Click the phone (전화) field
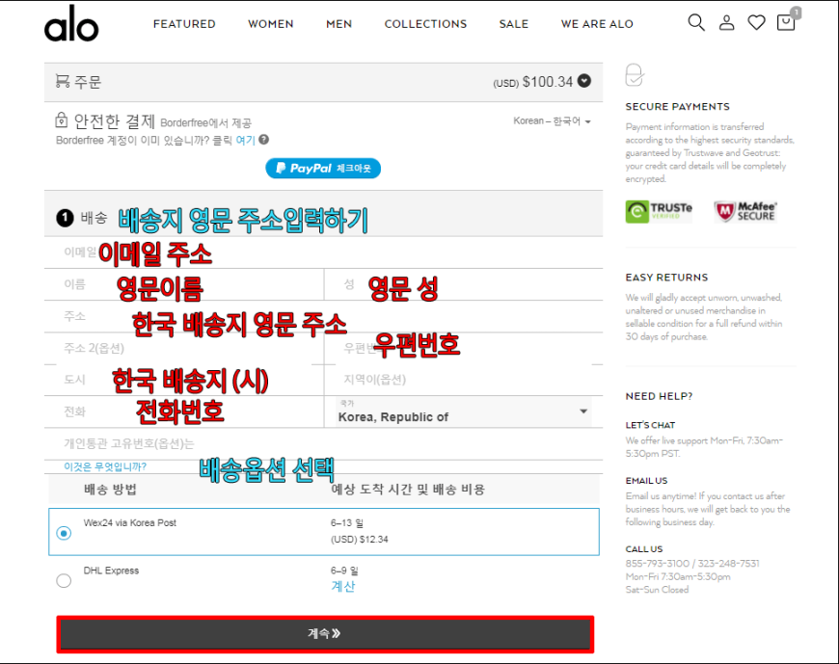The image size is (839, 664). pos(184,412)
